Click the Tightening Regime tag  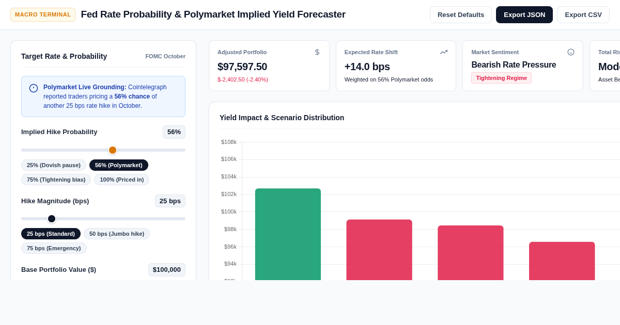click(x=501, y=78)
